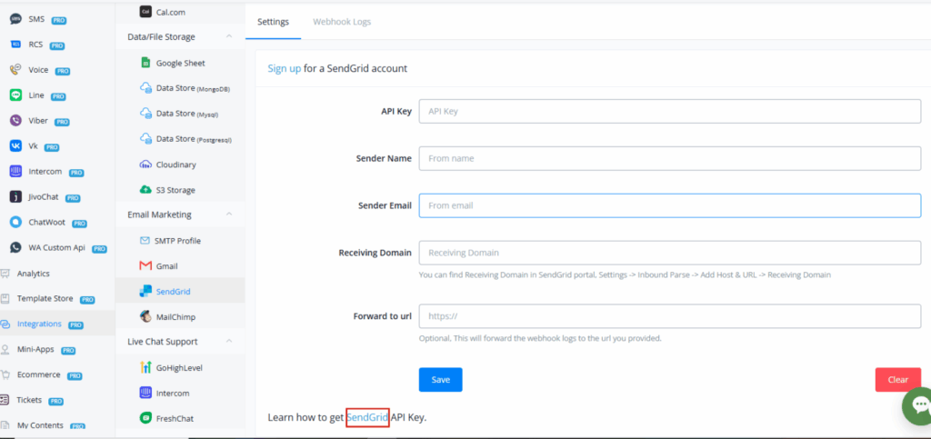The width and height of the screenshot is (931, 439).
Task: Follow the Sign up link
Action: [x=284, y=68]
